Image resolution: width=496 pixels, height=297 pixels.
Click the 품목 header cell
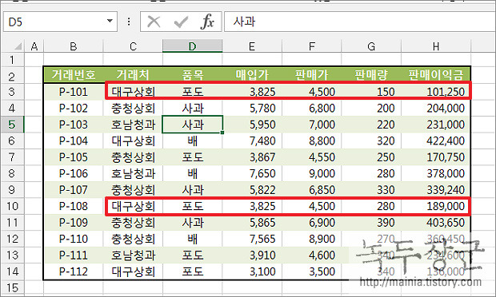pyautogui.click(x=192, y=75)
